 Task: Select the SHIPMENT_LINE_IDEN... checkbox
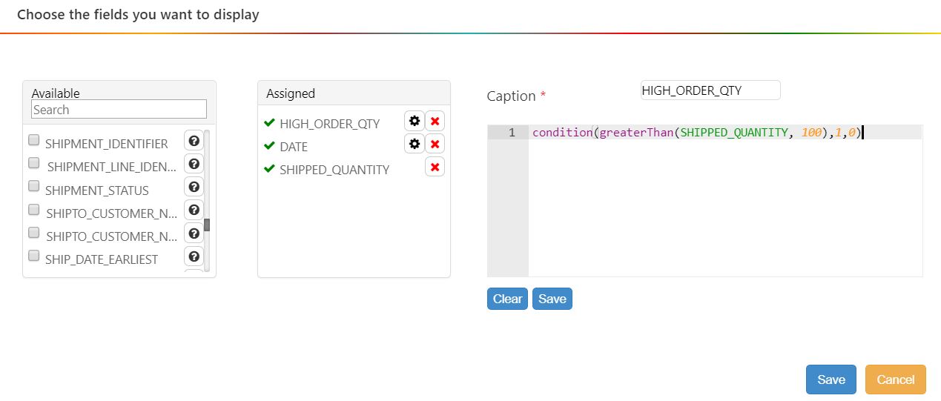tap(33, 163)
